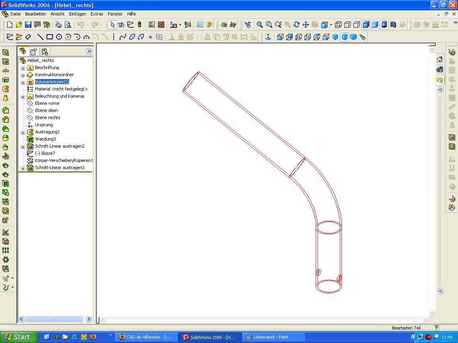Click the Sketch pencil icon in sketch toolbar
The height and width of the screenshot is (343, 458).
(x=10, y=37)
